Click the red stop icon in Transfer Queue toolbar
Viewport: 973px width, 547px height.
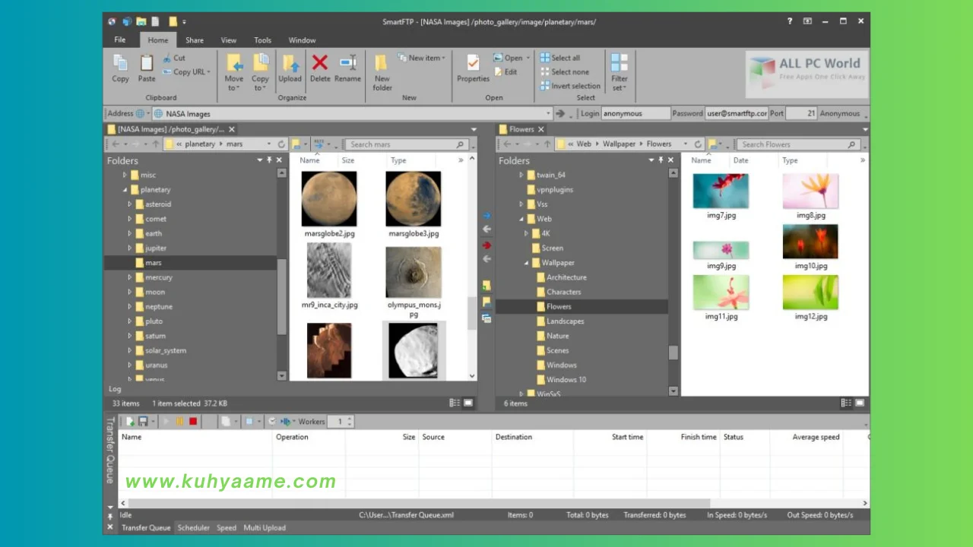click(193, 421)
